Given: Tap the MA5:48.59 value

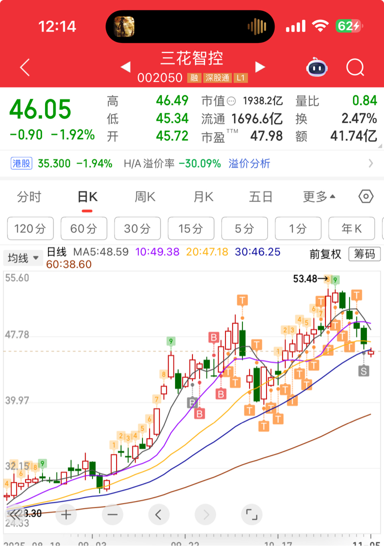Looking at the screenshot, I should 101,252.
